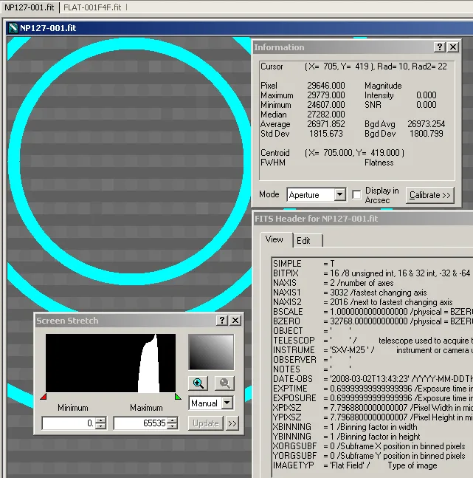Close the Screen Stretch window

[235, 321]
